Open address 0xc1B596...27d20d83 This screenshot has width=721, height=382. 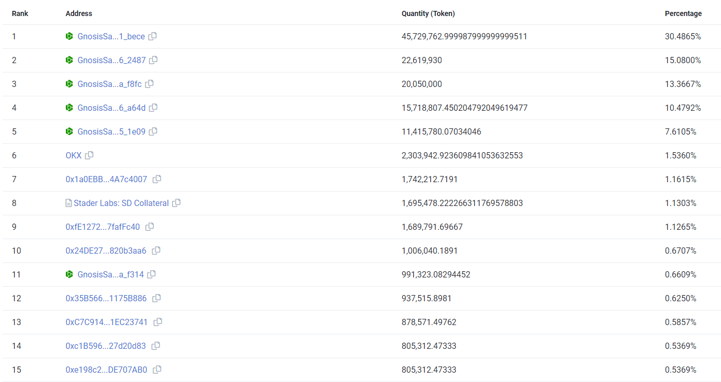[106, 346]
